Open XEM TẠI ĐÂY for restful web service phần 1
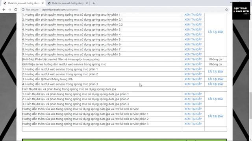The height and width of the screenshot is (141, 252). (193, 69)
